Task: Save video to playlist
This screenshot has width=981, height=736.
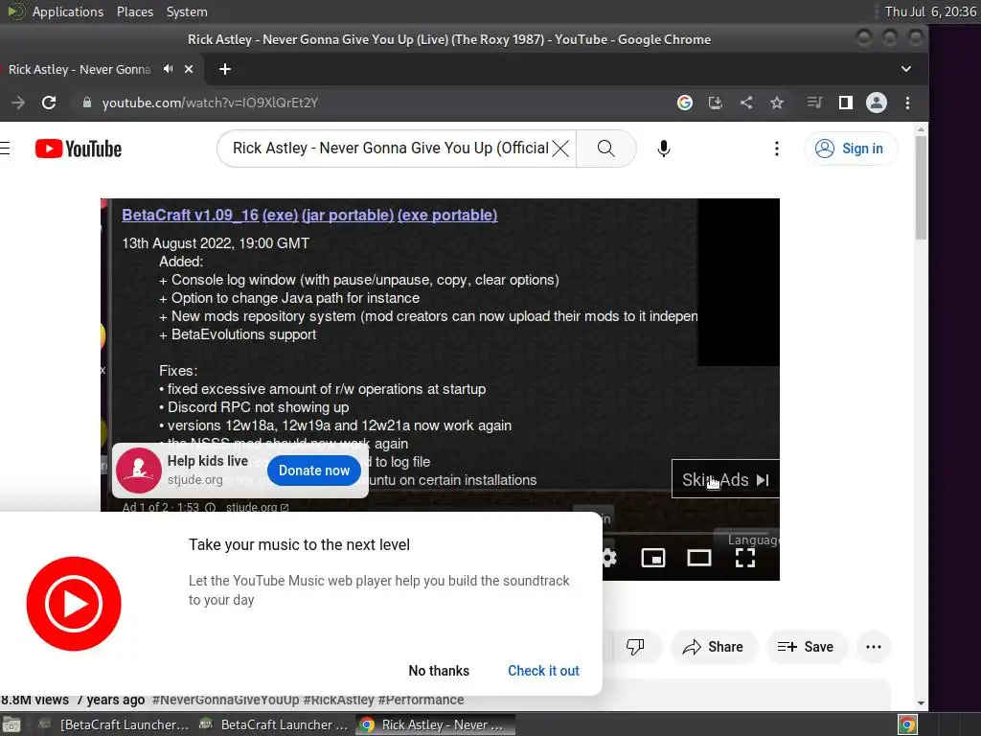Action: pyautogui.click(x=805, y=647)
